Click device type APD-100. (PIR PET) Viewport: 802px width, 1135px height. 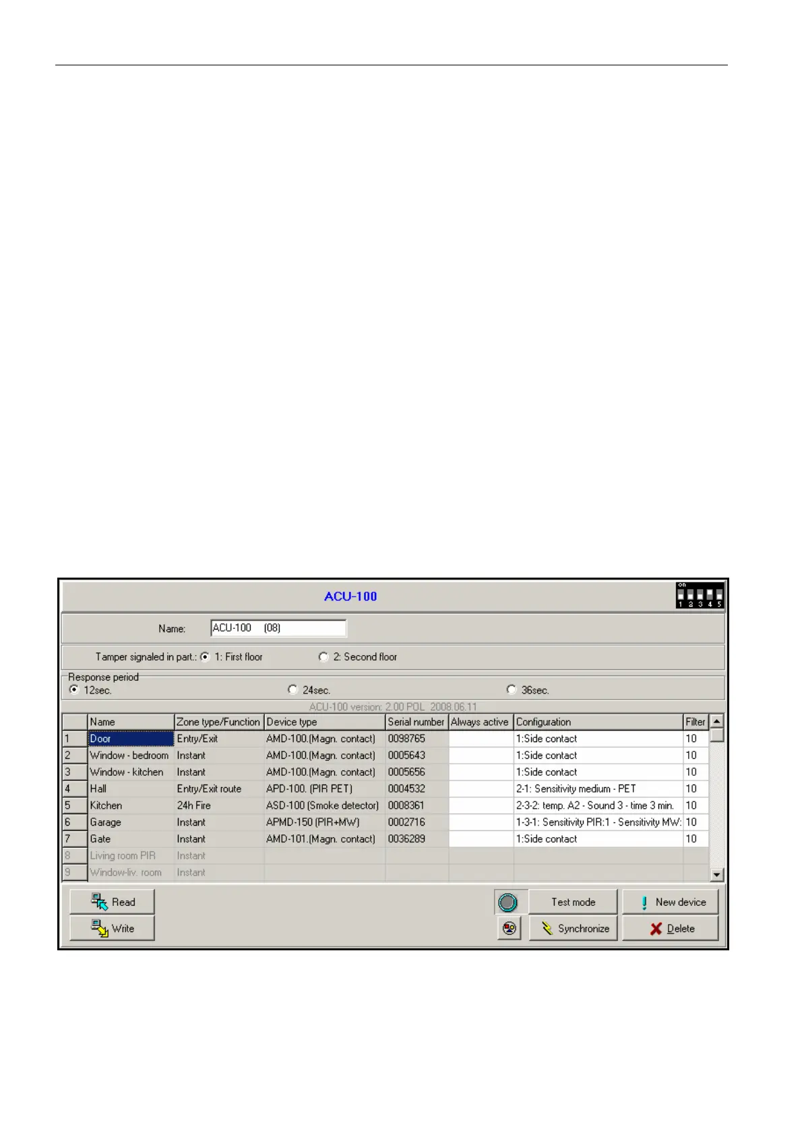point(325,789)
